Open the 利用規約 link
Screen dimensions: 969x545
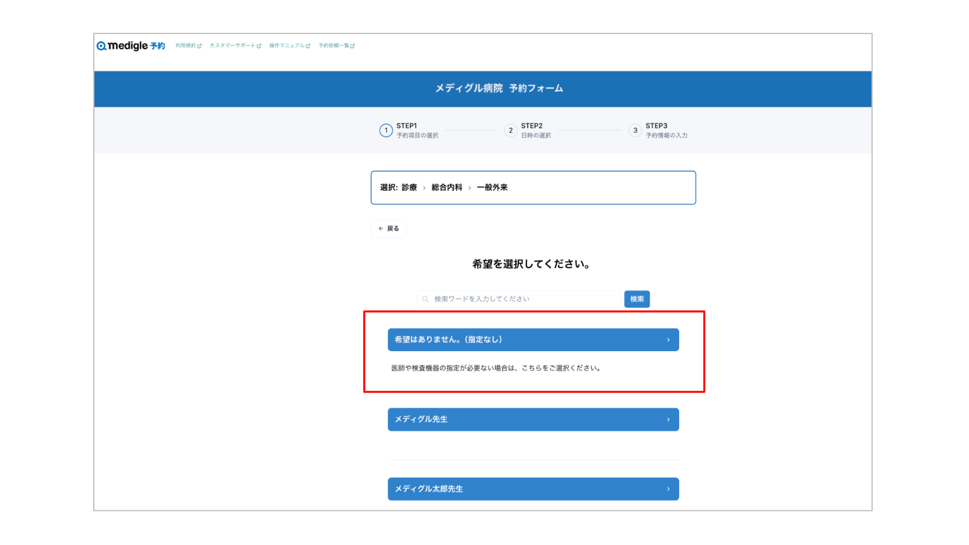pyautogui.click(x=185, y=46)
